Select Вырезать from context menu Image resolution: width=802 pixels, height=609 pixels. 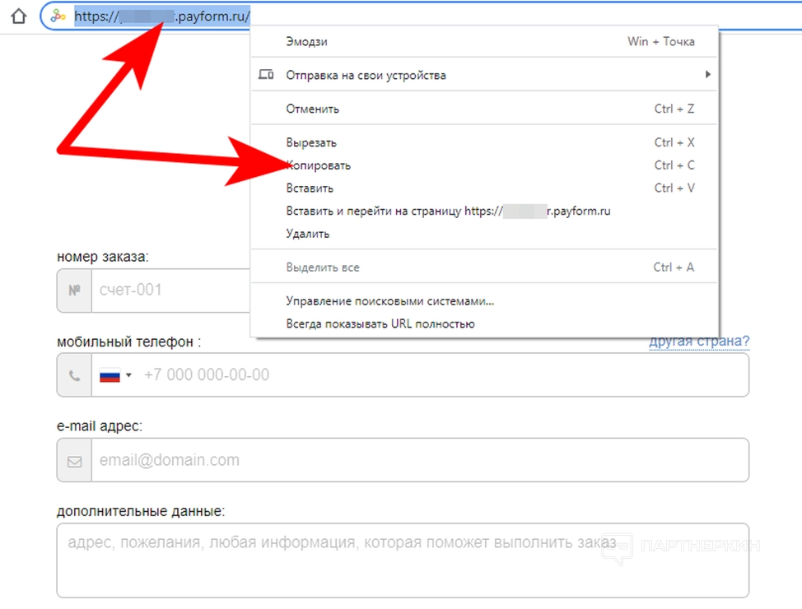point(484,142)
